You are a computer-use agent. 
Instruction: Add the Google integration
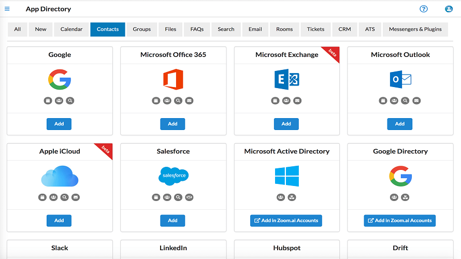(x=59, y=124)
